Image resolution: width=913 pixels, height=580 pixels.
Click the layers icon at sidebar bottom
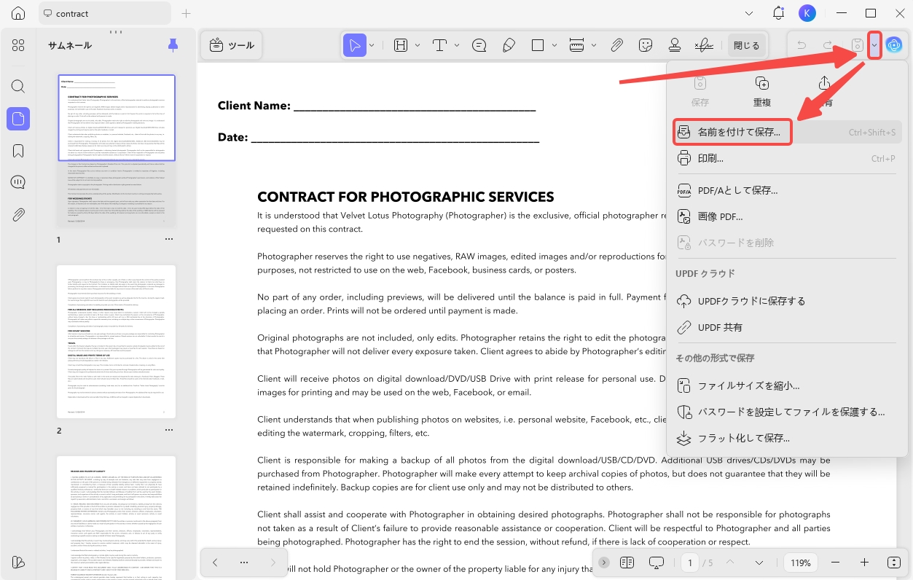click(18, 562)
